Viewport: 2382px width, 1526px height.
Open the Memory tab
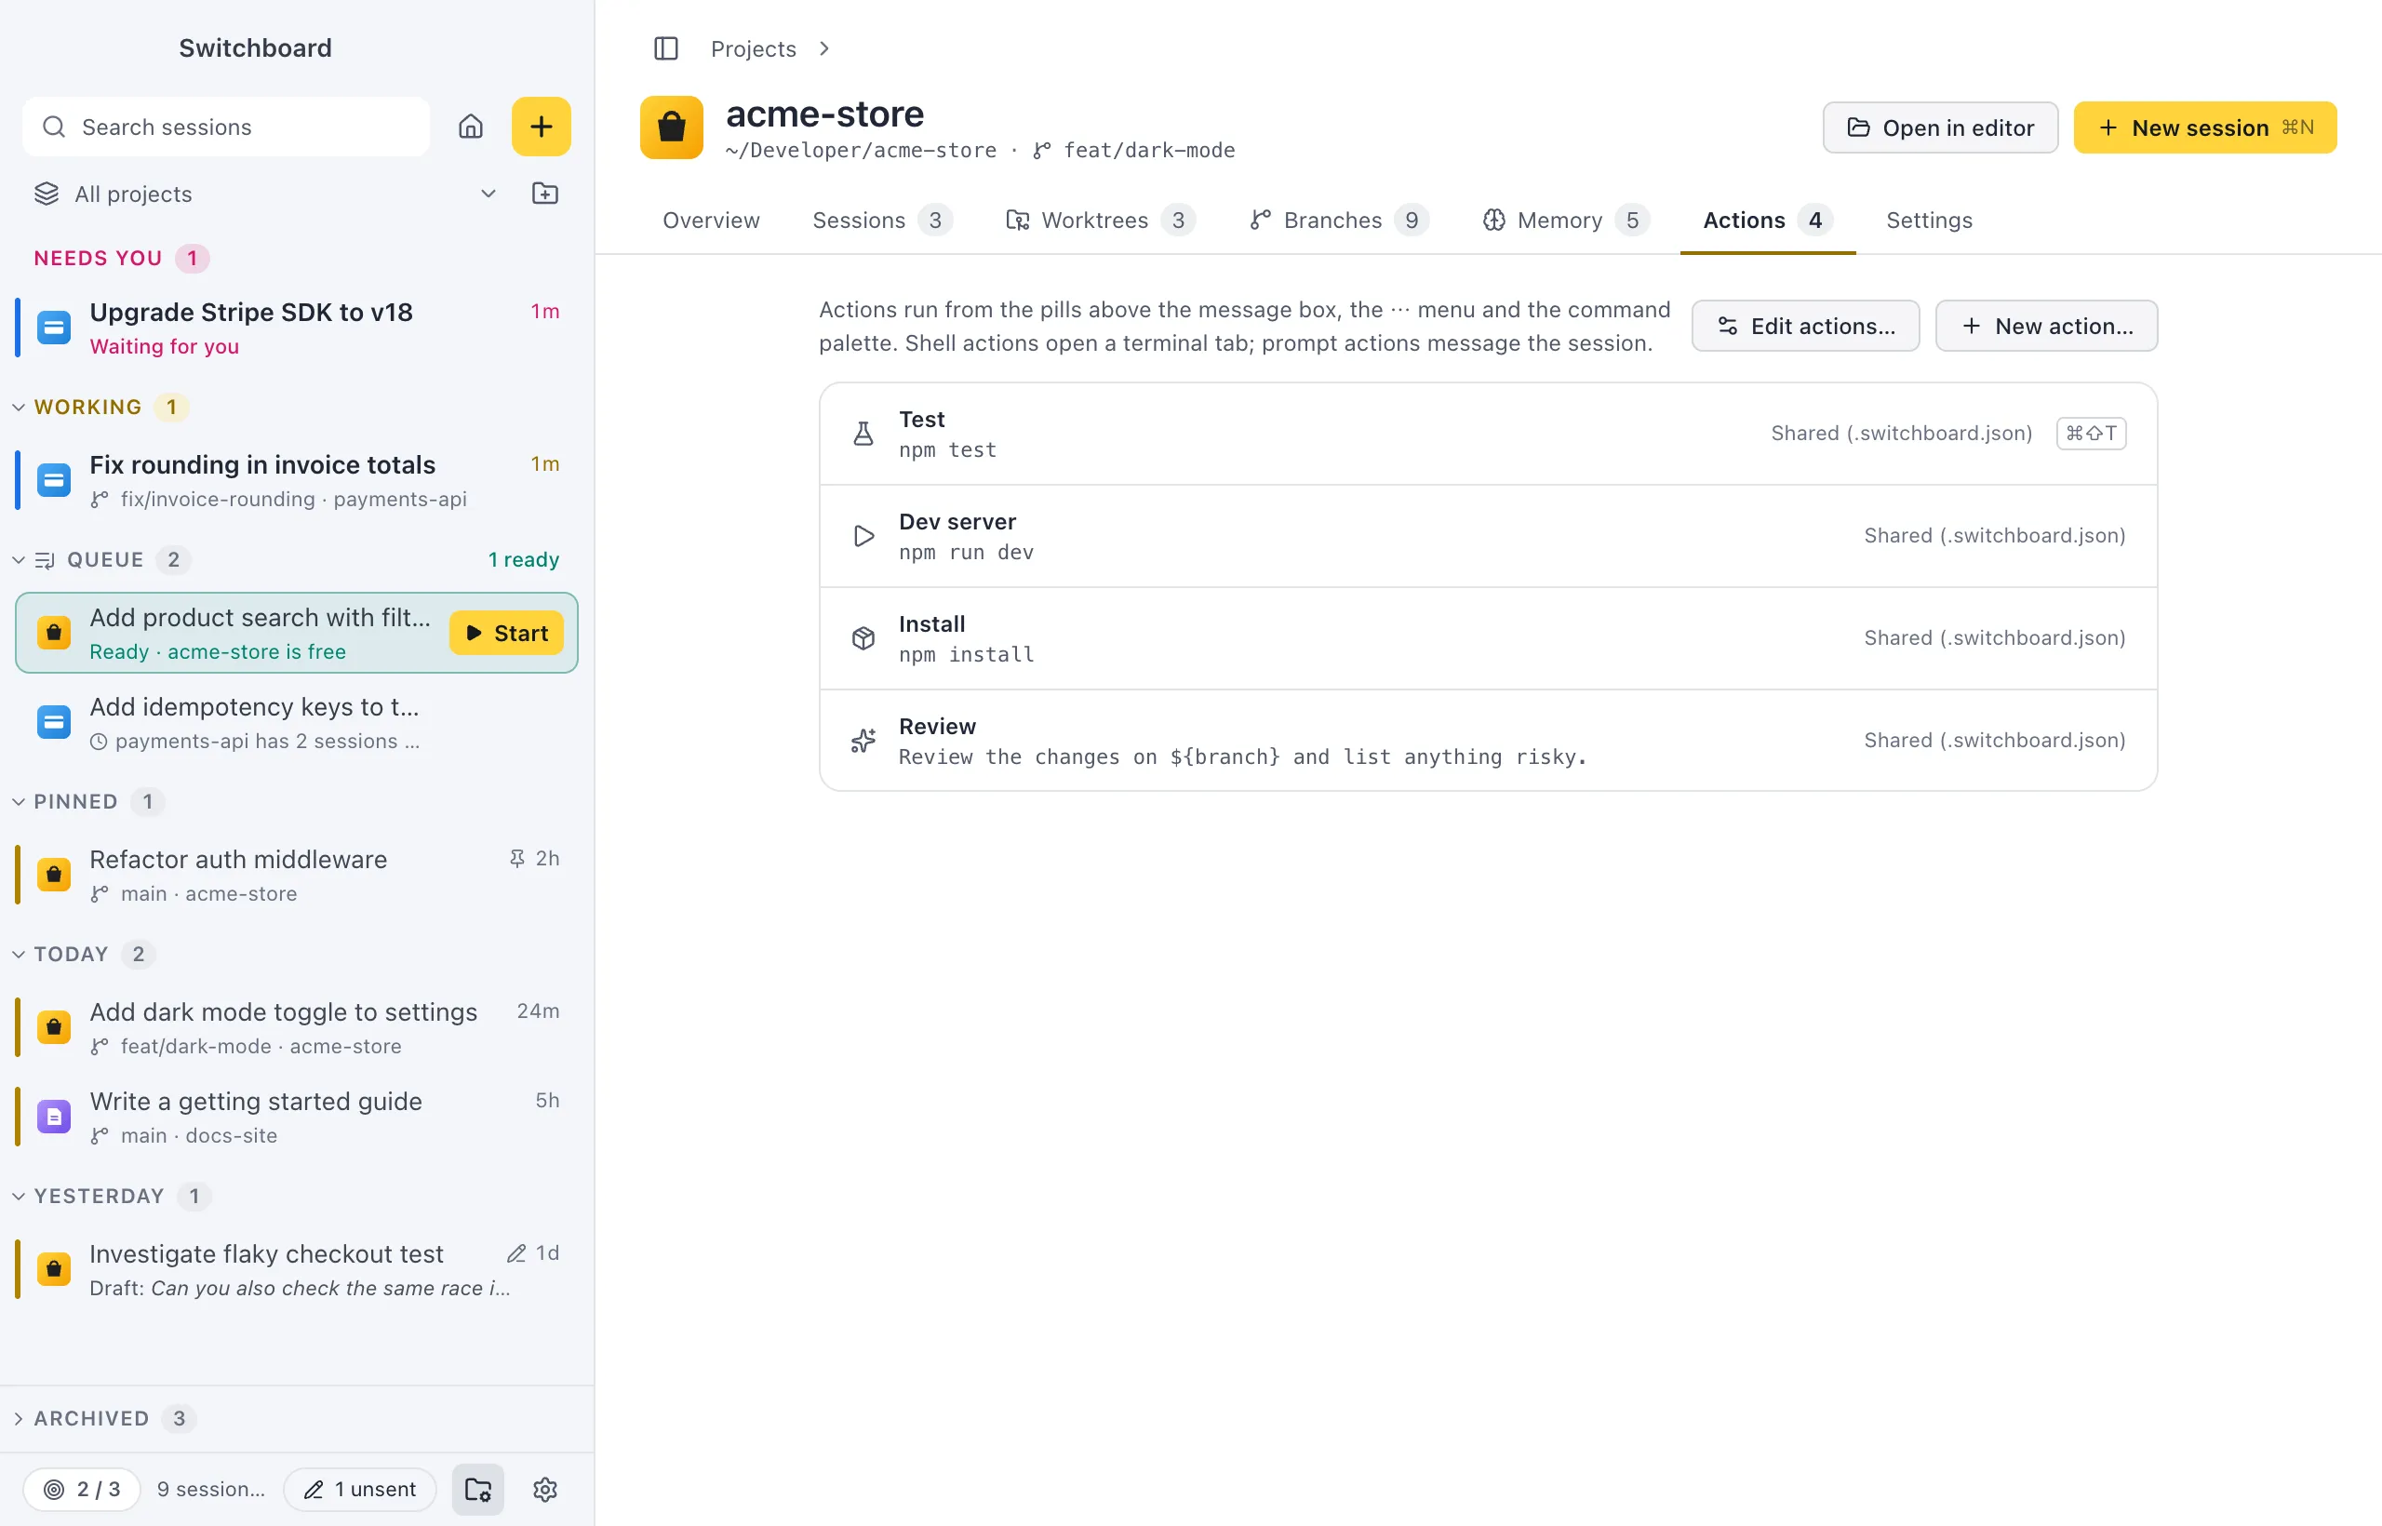click(x=1566, y=220)
